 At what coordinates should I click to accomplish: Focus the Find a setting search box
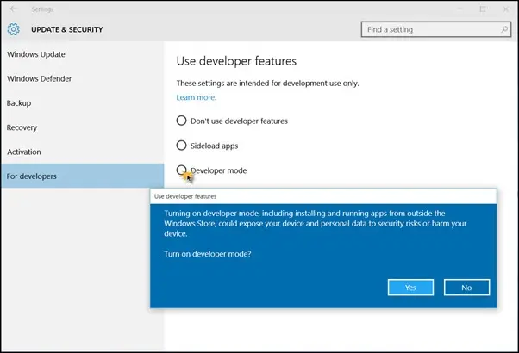[436, 29]
